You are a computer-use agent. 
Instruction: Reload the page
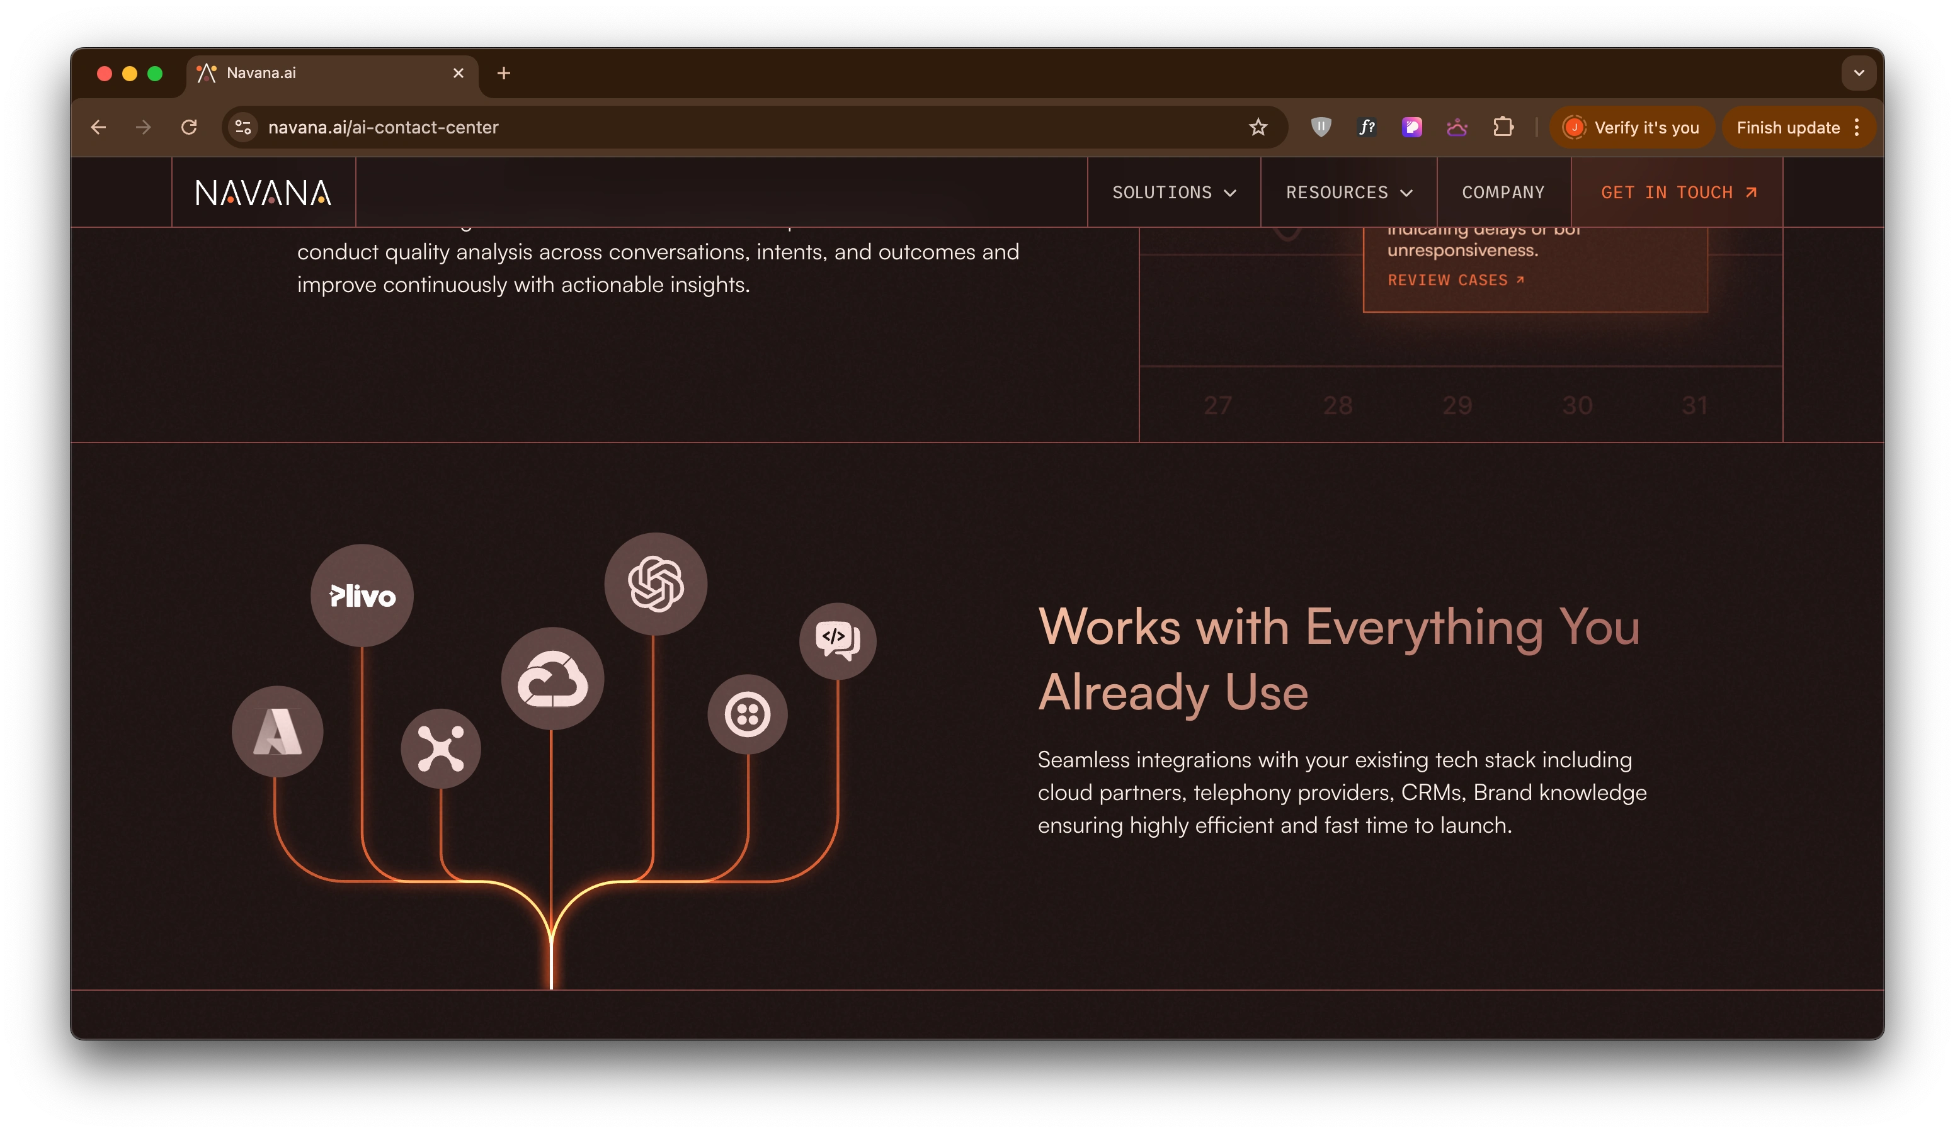tap(190, 127)
